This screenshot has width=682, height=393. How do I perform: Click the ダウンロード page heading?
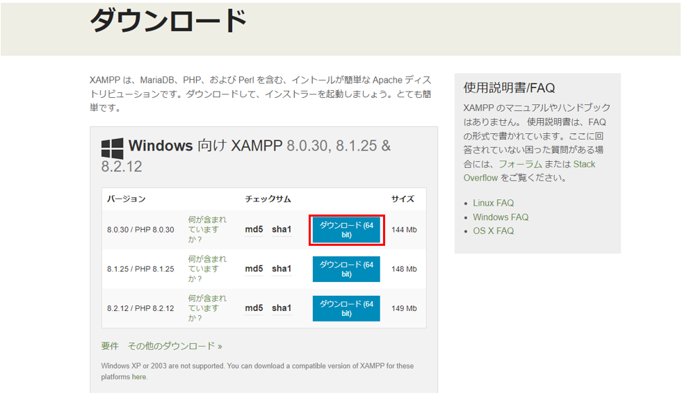(x=168, y=20)
